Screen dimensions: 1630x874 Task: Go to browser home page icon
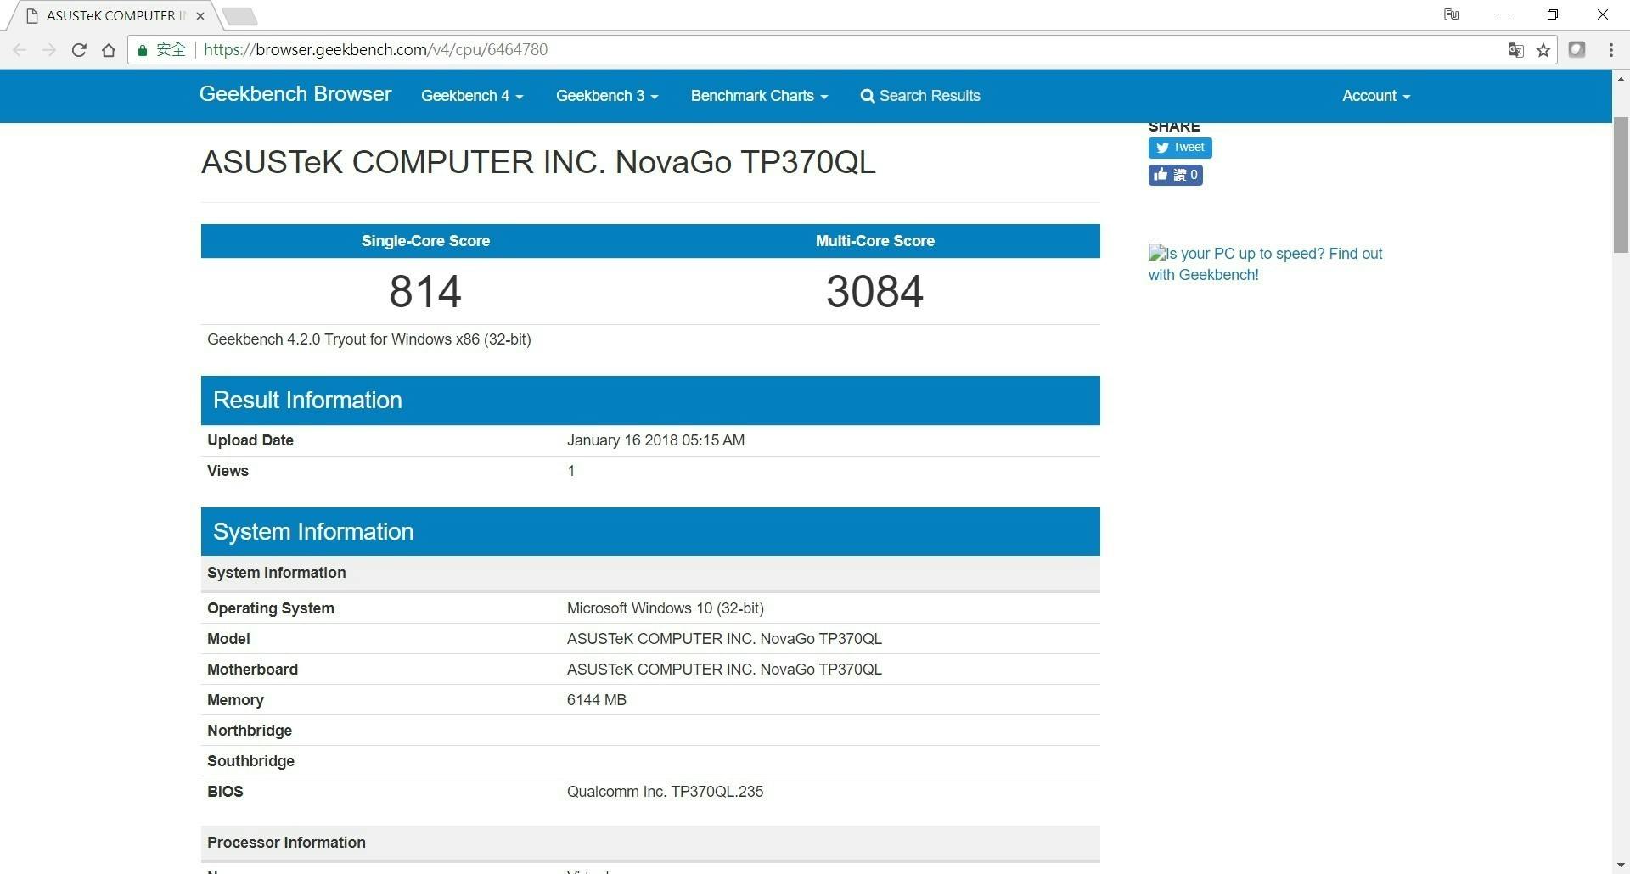point(109,50)
